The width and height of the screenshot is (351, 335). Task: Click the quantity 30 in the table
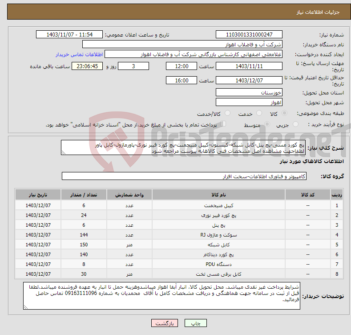(x=84, y=274)
